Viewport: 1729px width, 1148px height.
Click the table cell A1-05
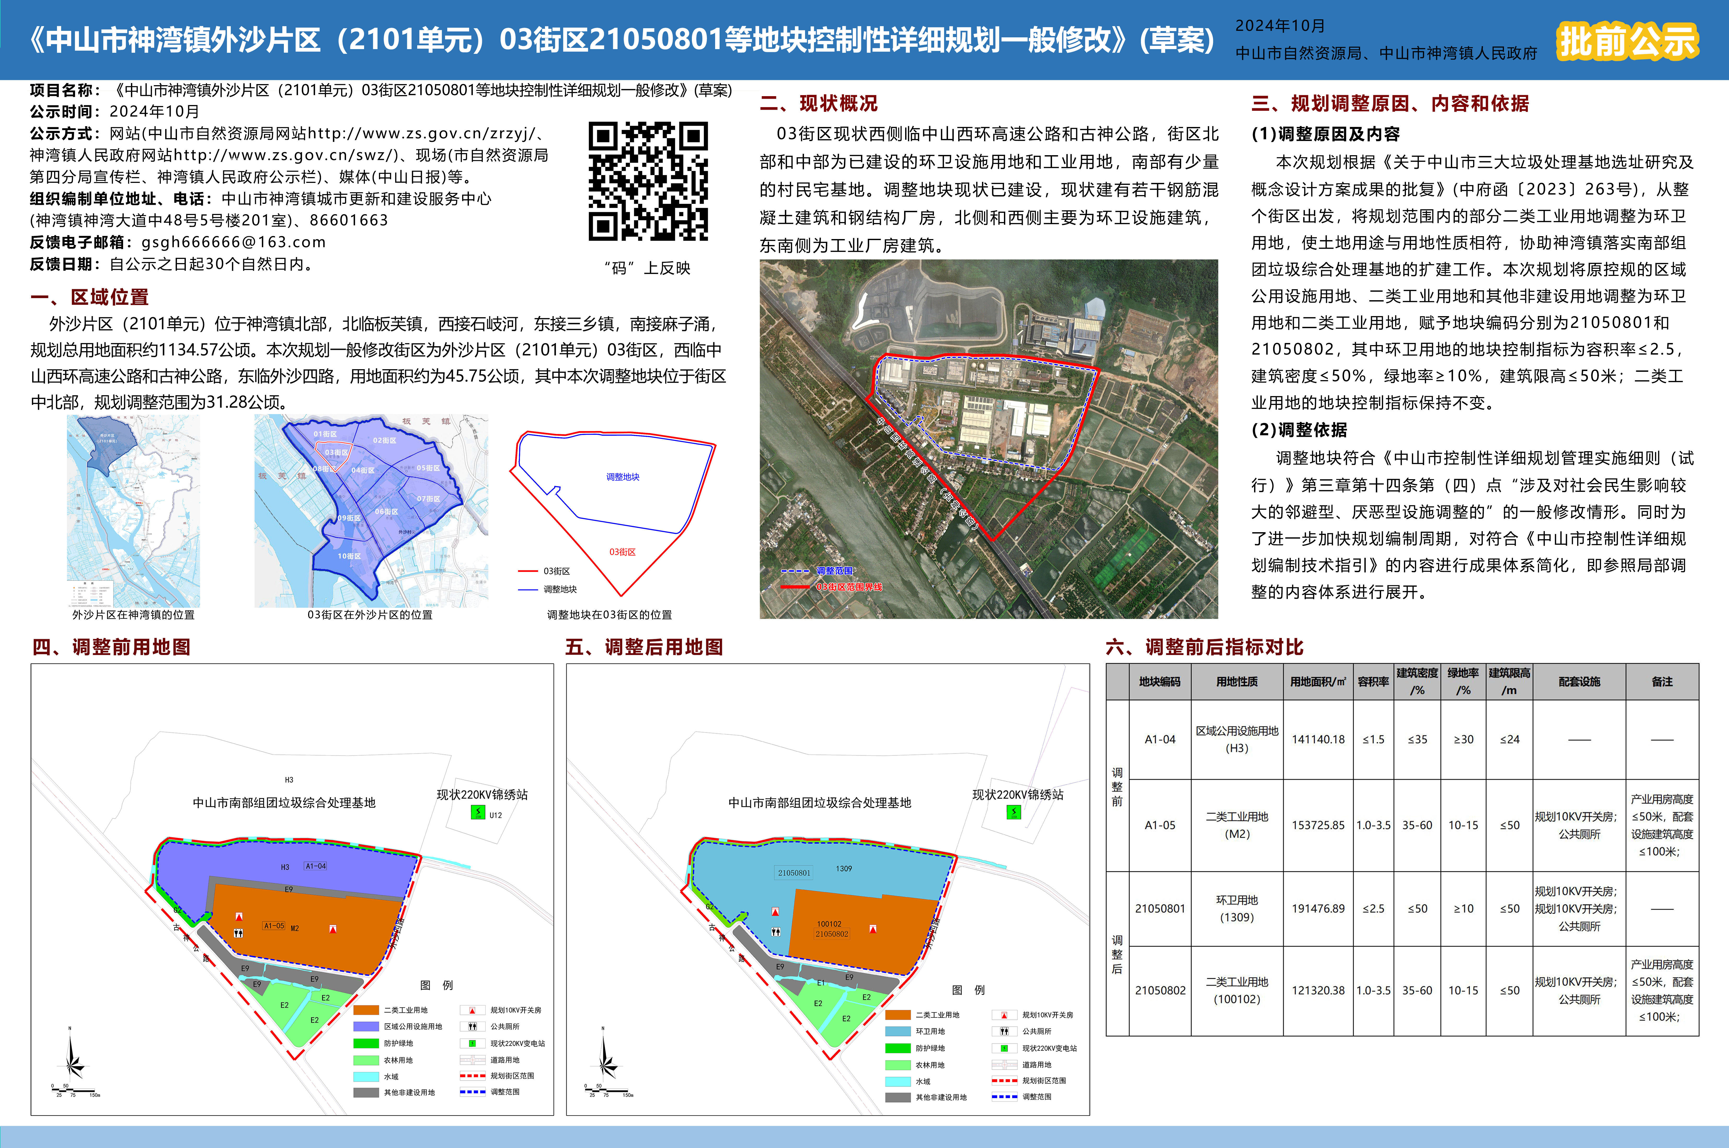[x=1160, y=825]
